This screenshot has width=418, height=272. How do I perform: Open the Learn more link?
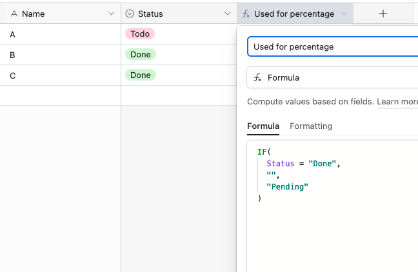[397, 101]
